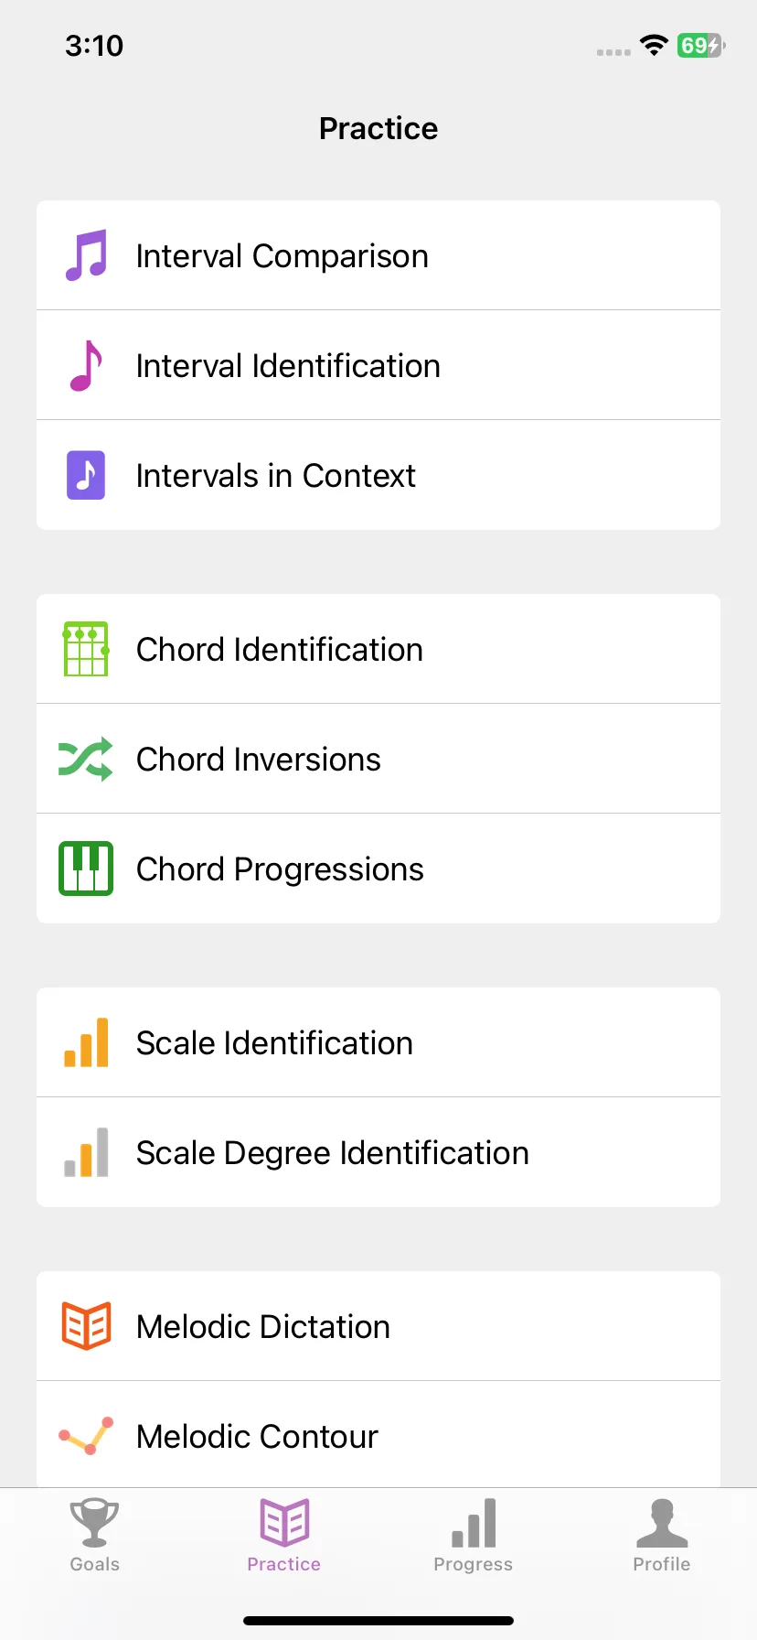Switch to the Goals tab
Screen dimensions: 757x1640
pyautogui.click(x=95, y=1536)
